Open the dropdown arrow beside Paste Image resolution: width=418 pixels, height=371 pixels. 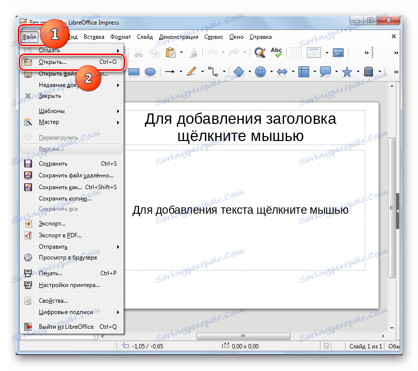click(181, 52)
